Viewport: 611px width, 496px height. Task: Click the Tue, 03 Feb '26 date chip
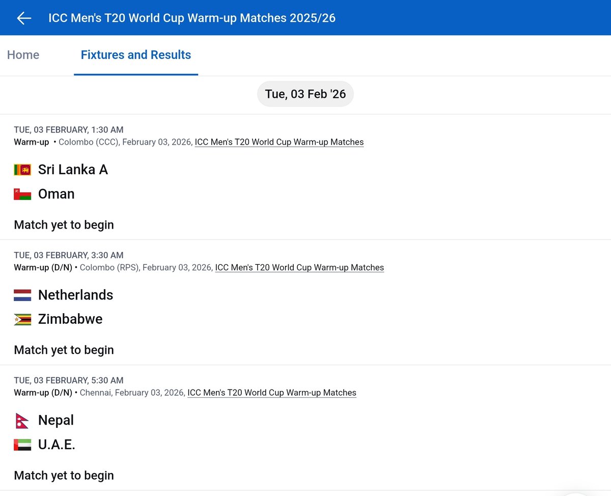[305, 94]
